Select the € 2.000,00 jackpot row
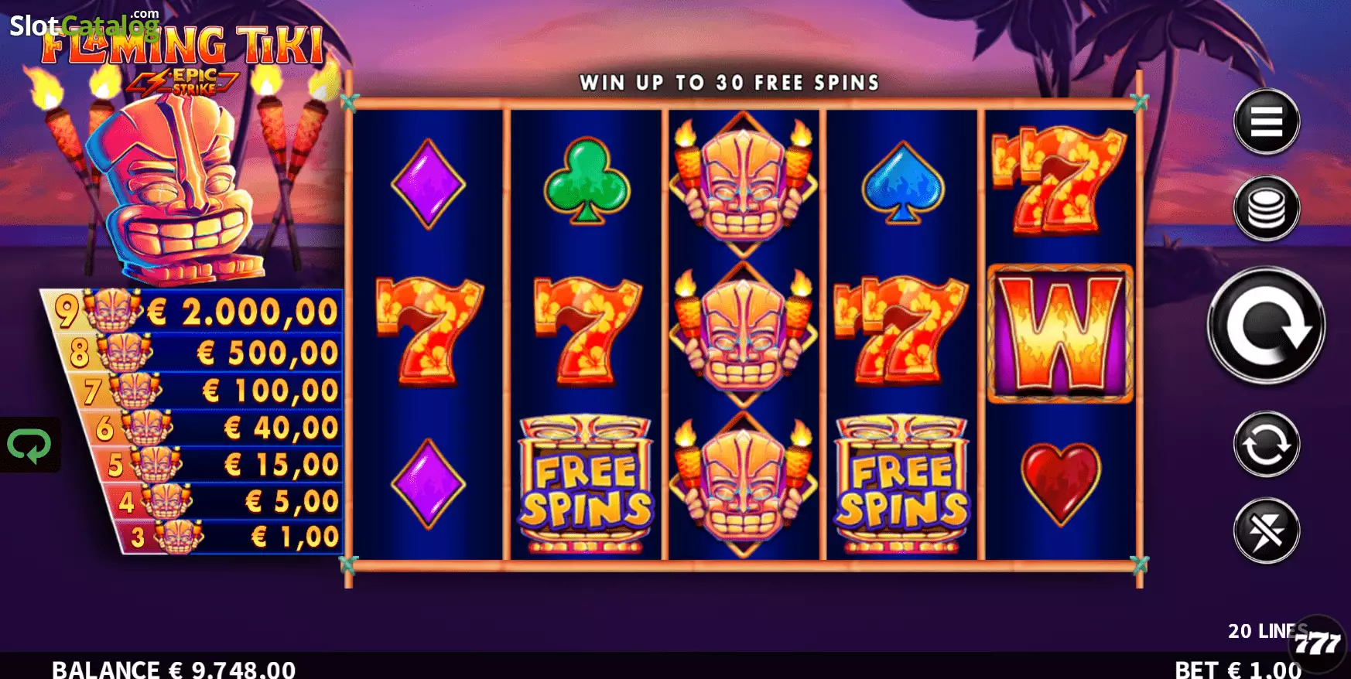 tap(193, 311)
